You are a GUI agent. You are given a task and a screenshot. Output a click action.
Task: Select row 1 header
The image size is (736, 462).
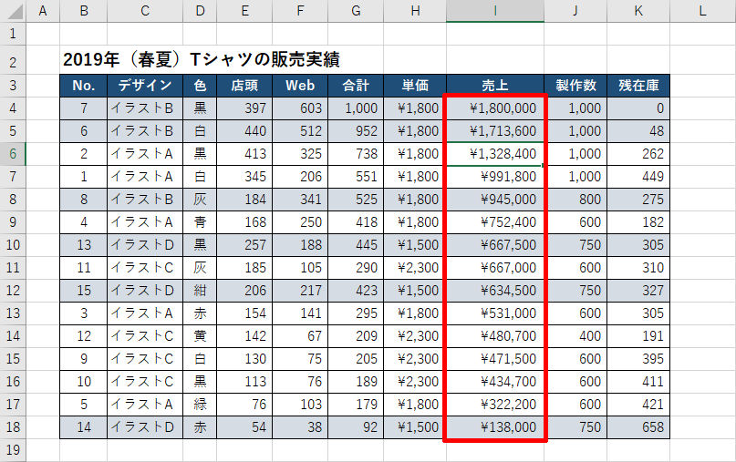click(13, 33)
